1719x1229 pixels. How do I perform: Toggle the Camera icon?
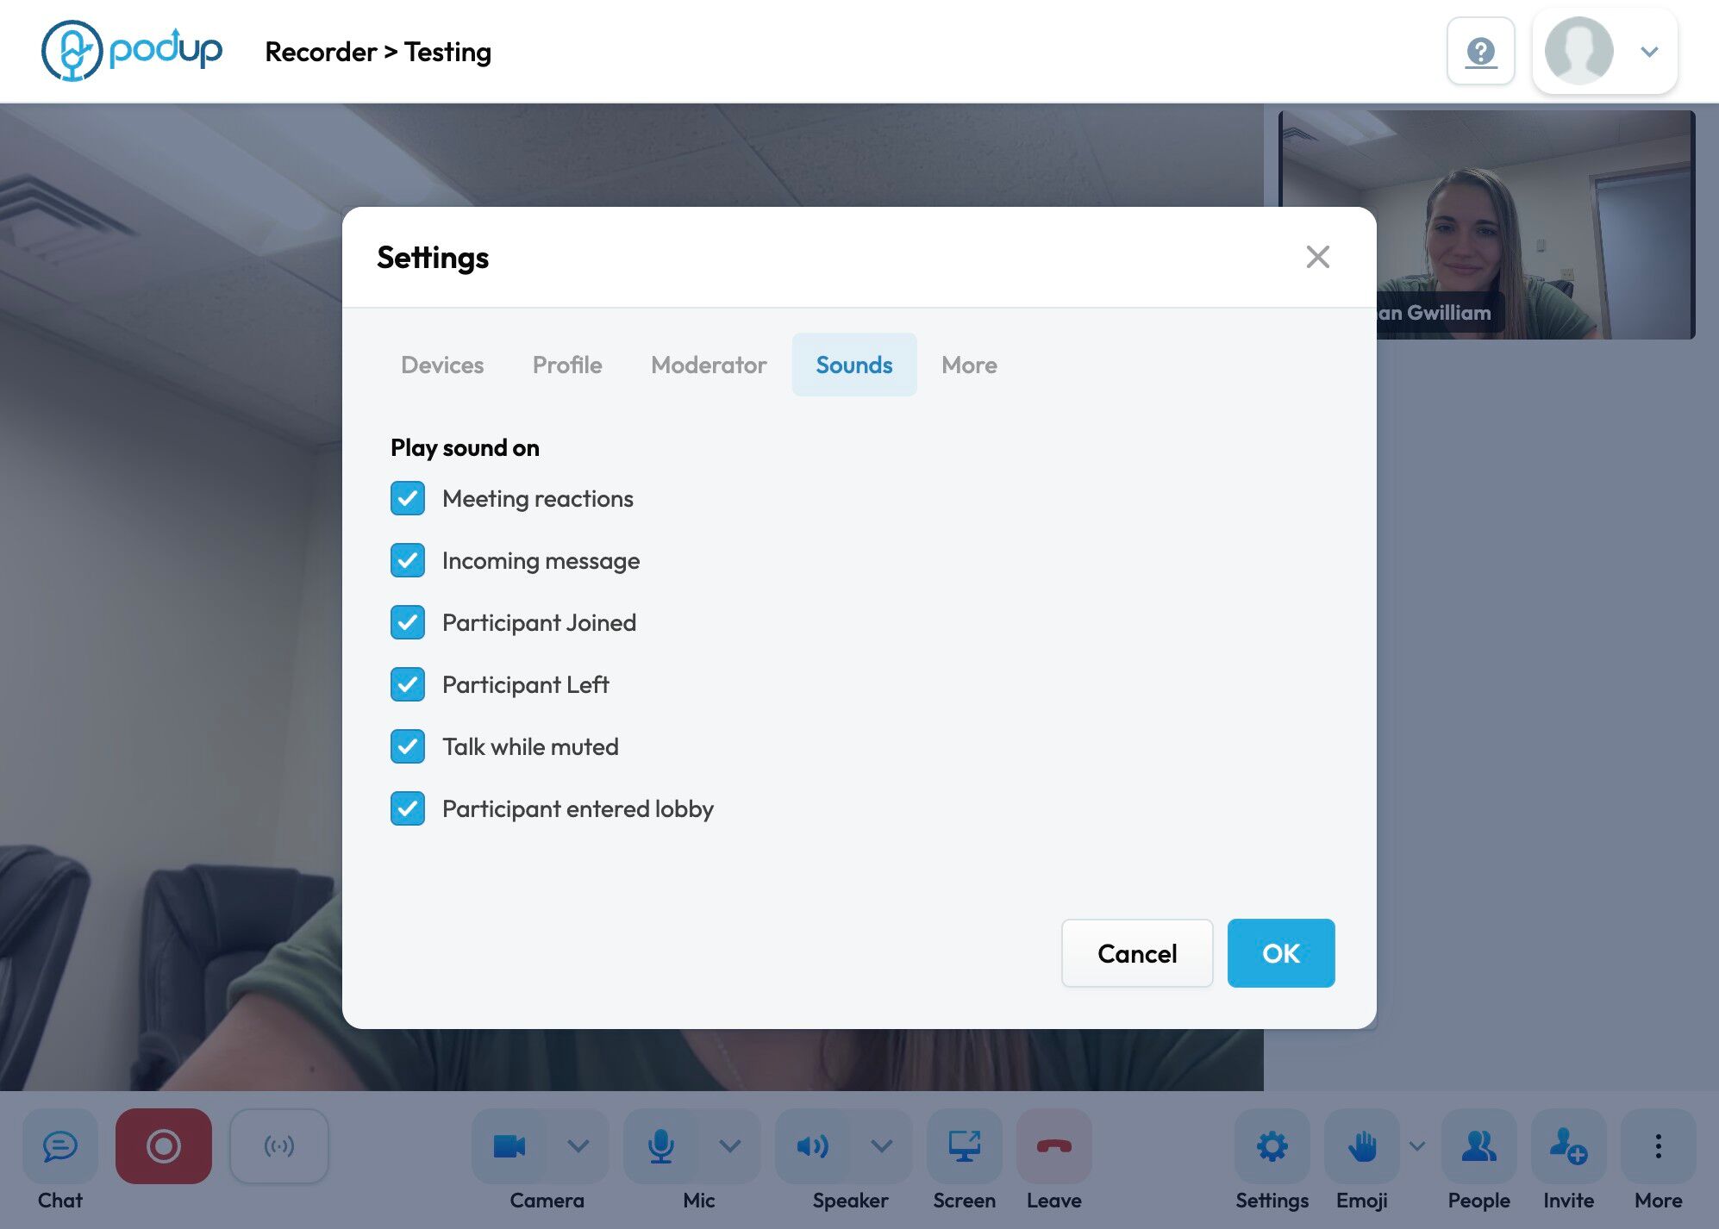click(x=509, y=1145)
